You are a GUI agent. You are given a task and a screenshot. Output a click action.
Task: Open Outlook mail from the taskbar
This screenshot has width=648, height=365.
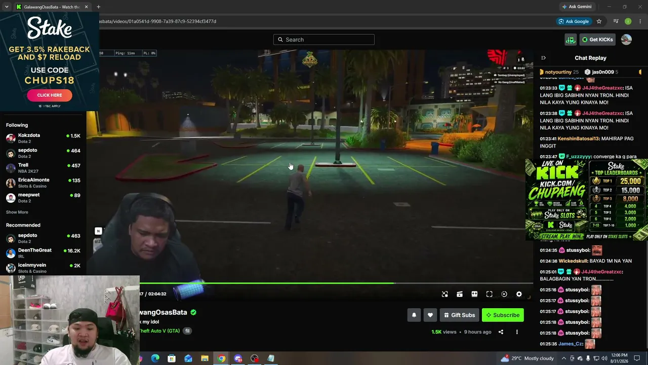tap(188, 358)
